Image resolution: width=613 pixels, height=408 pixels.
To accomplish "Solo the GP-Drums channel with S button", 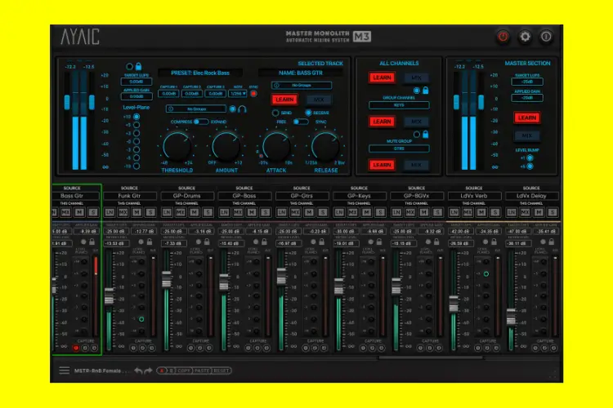I will coord(208,212).
